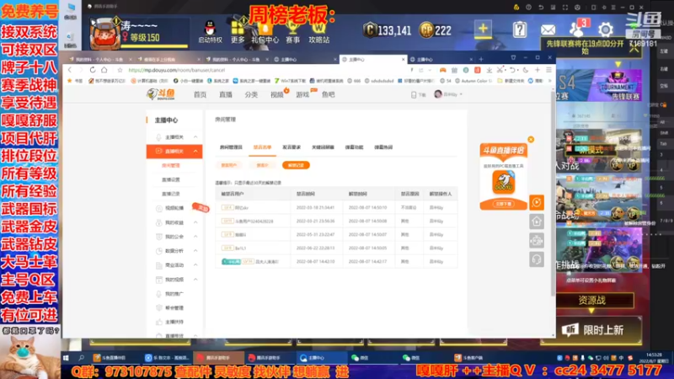Click the taskbar search magnifier

[x=81, y=357]
